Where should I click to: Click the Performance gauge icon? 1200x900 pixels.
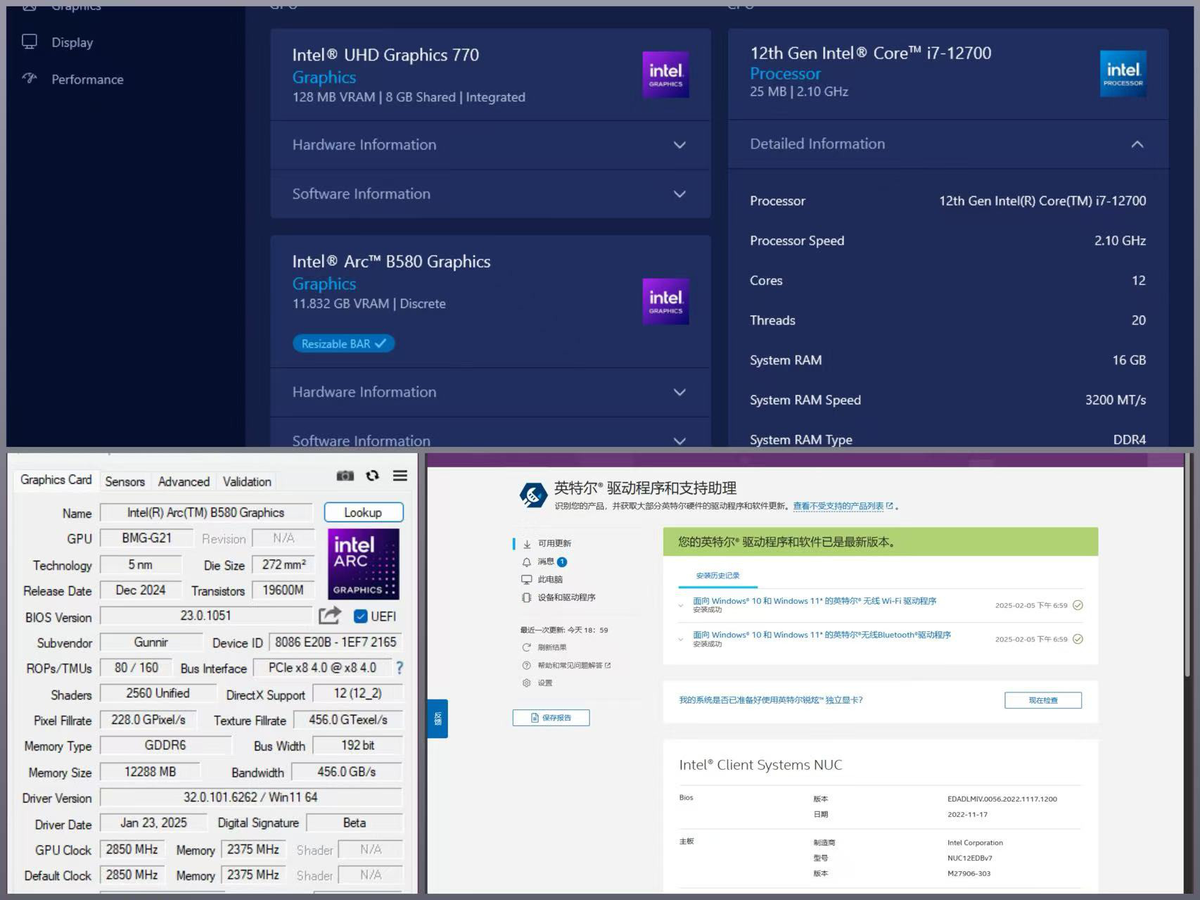point(30,78)
